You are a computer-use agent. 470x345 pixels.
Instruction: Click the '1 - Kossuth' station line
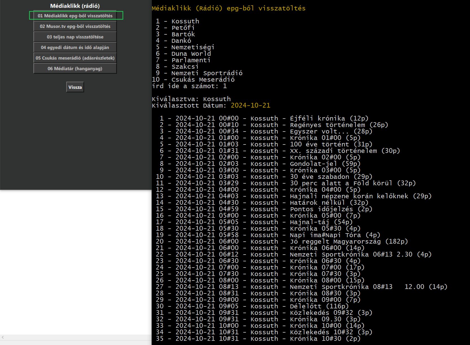point(177,21)
